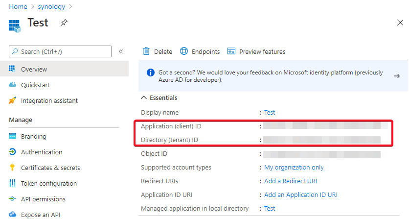Pin the Test app to dashboard

pos(64,23)
